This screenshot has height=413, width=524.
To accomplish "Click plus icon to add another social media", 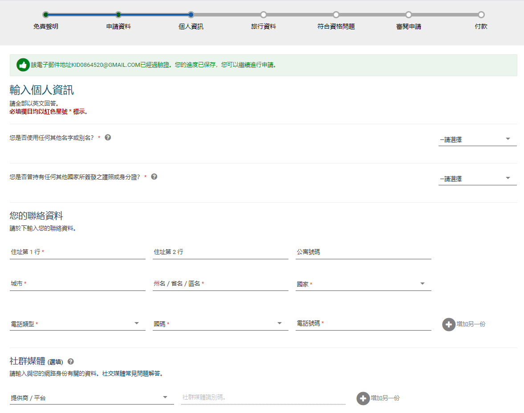I will pos(363,398).
